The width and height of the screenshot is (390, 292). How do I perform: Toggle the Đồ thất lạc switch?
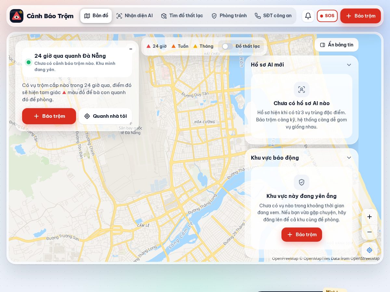click(x=227, y=46)
